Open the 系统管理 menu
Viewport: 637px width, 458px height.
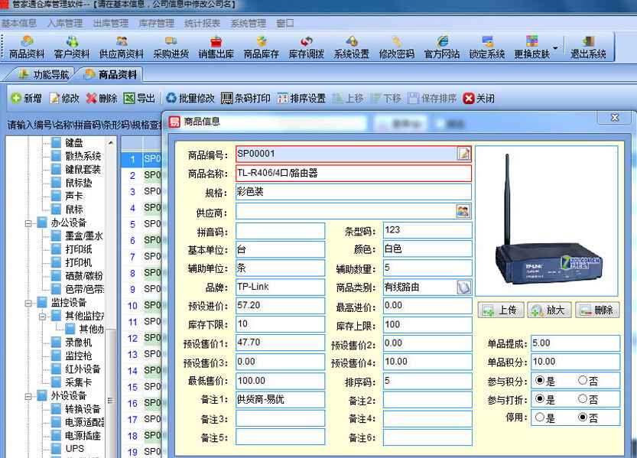click(249, 24)
